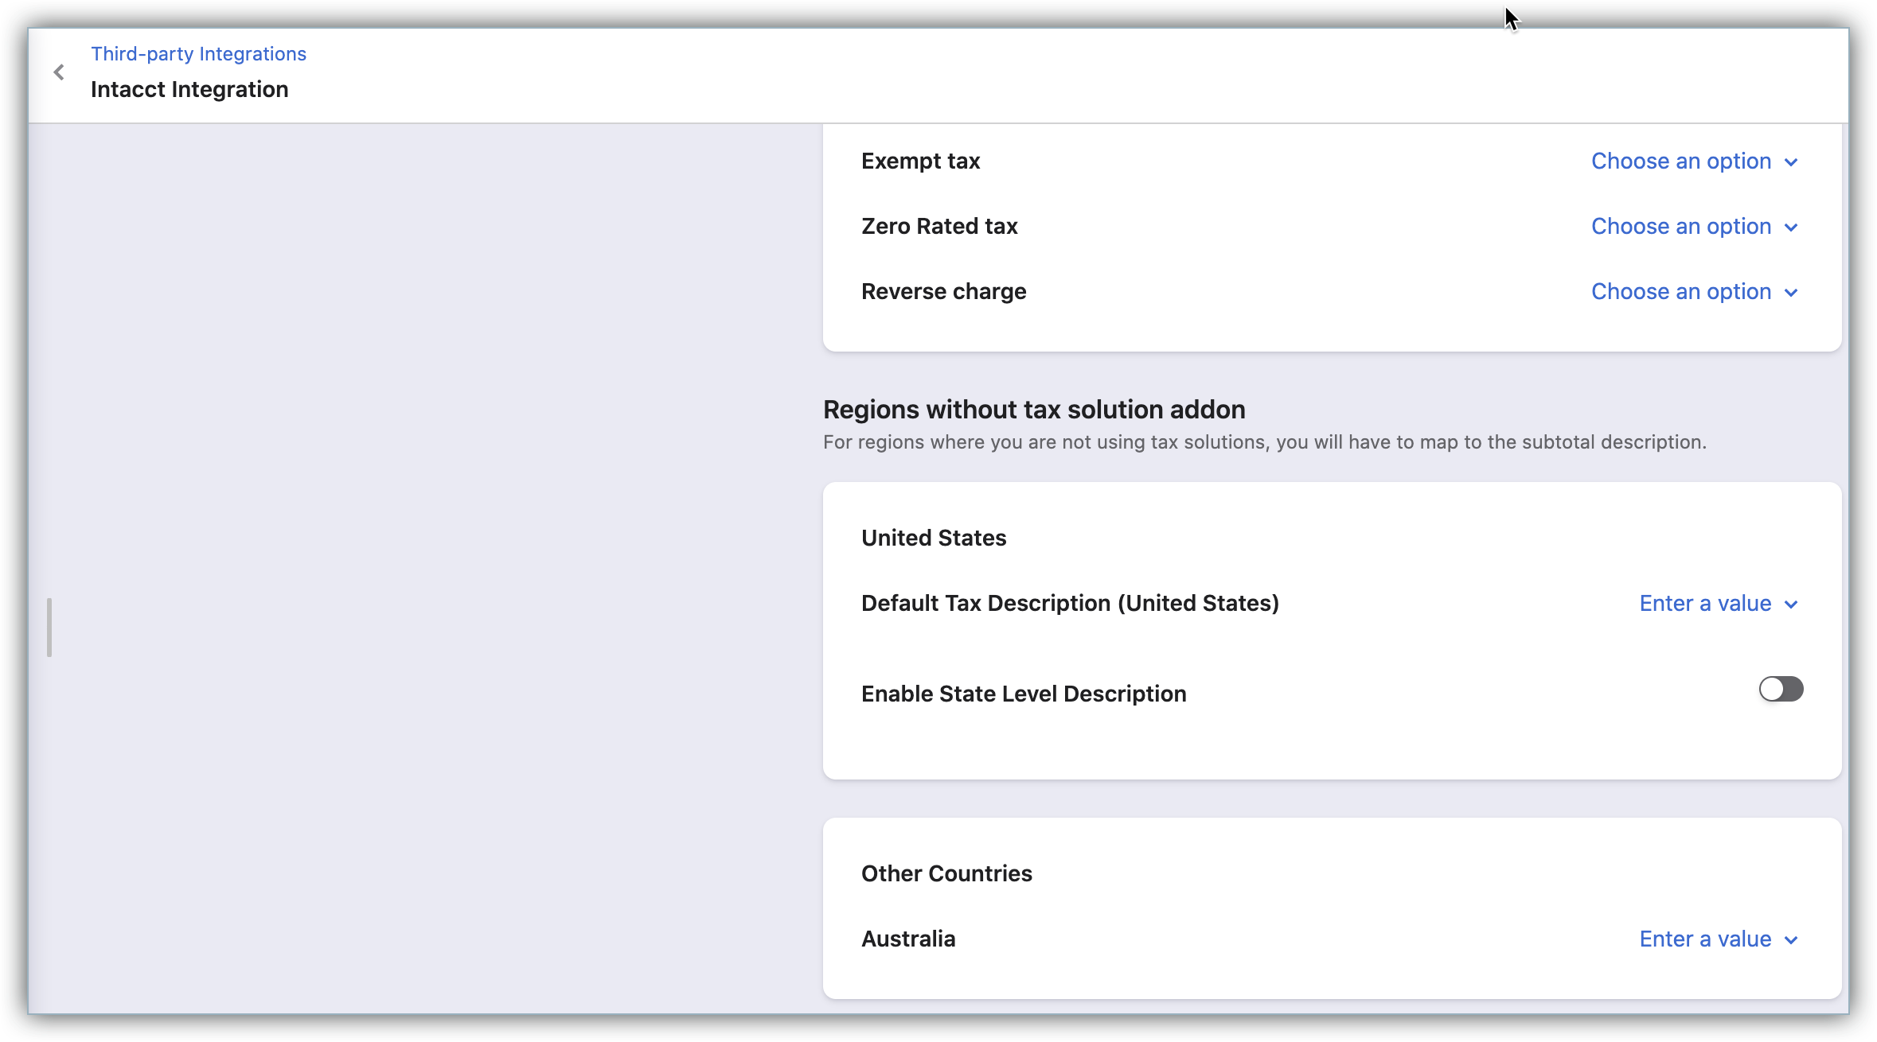Viewport: 1877px width, 1042px height.
Task: Open Exempt tax Choose an option dropdown
Action: (x=1695, y=161)
